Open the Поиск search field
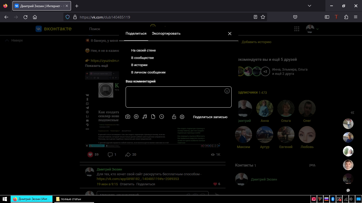This screenshot has width=362, height=203. pos(95,29)
